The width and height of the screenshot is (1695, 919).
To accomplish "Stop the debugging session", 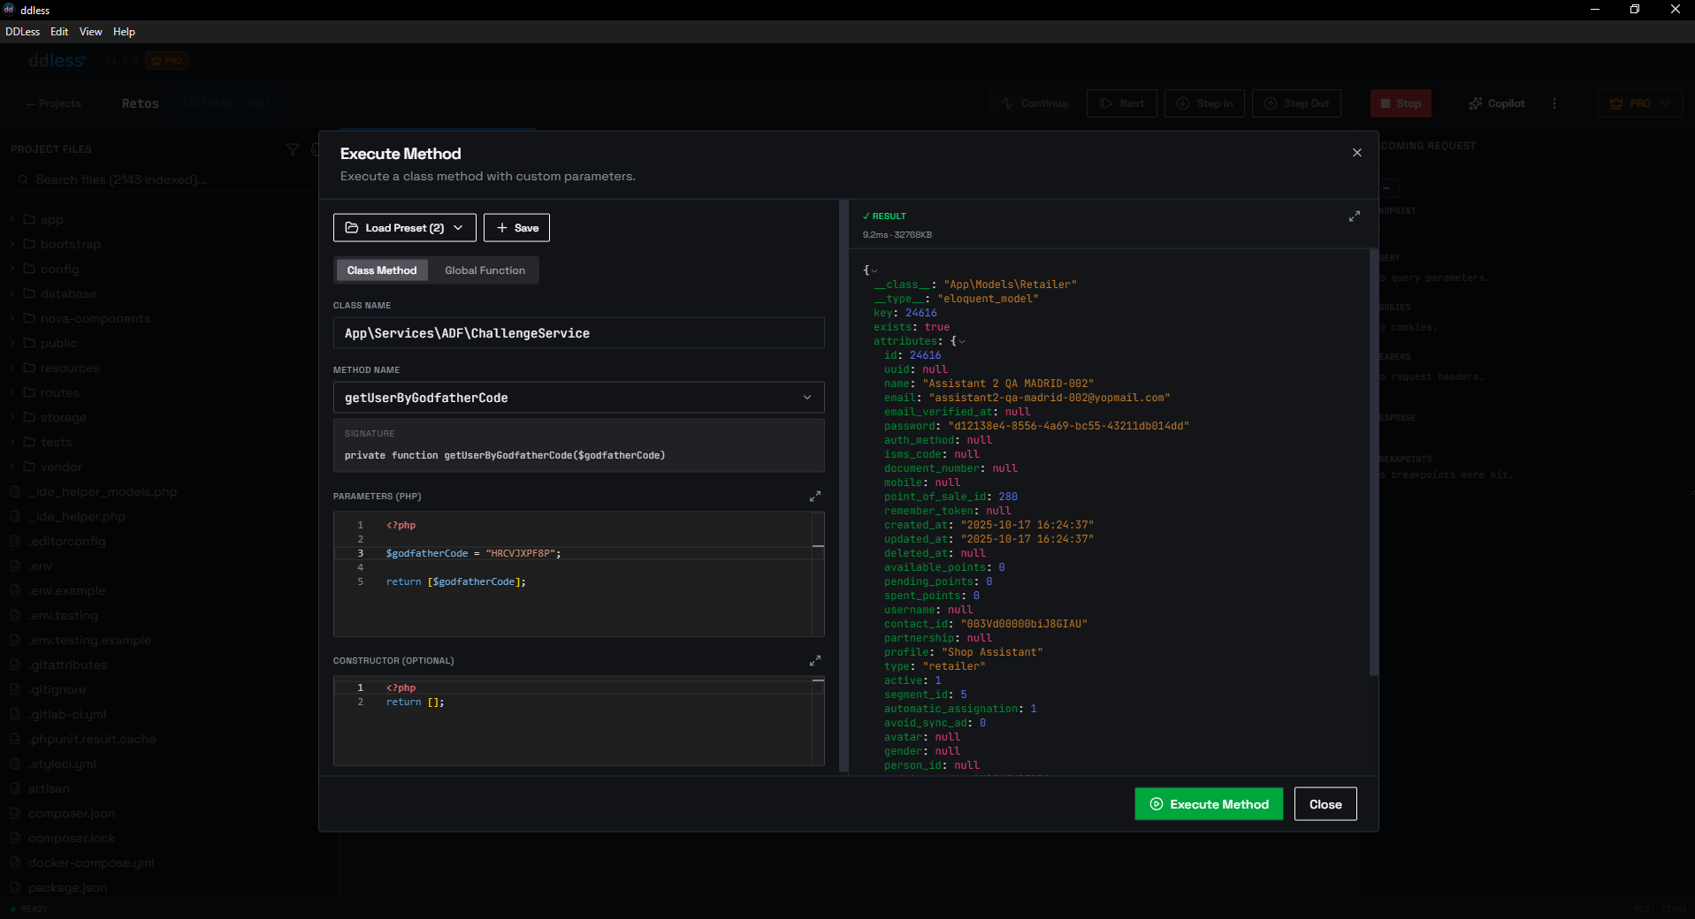I will tap(1400, 103).
